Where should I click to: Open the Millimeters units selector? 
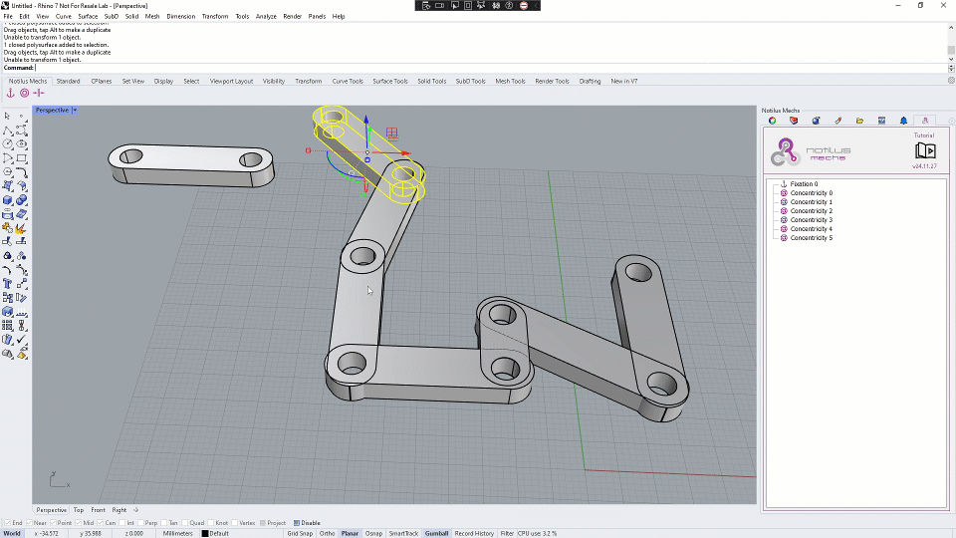click(177, 533)
